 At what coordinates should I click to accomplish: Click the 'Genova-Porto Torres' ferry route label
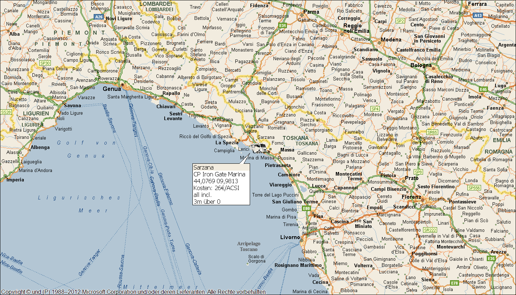coord(168,230)
